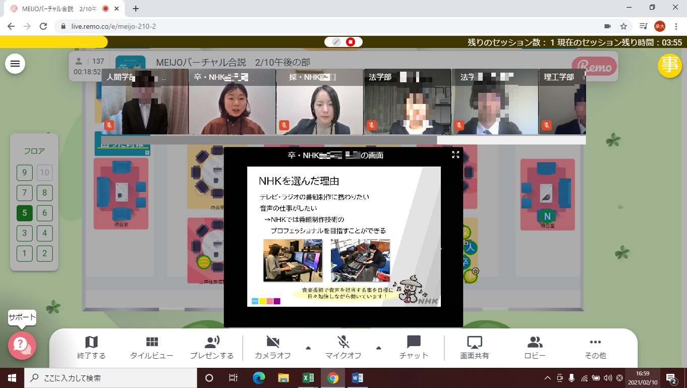The width and height of the screenshot is (687, 388).
Task: Click muted mic icon on 採・NHK tile
Action: [x=284, y=125]
